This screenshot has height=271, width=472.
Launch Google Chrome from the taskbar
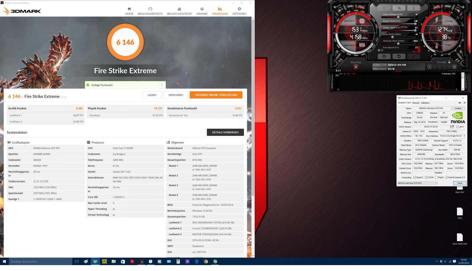click(x=206, y=261)
